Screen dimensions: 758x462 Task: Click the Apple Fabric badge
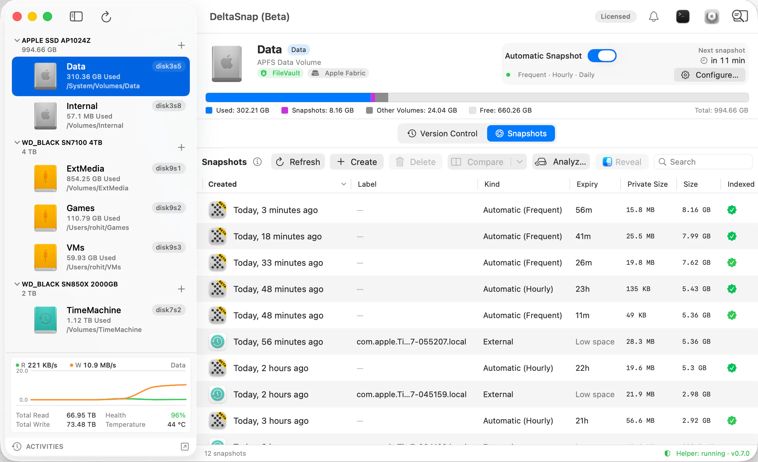coord(338,73)
